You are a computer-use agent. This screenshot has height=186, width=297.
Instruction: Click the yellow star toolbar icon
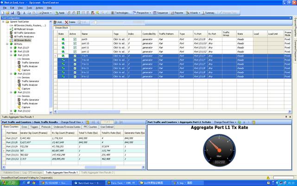point(98,13)
